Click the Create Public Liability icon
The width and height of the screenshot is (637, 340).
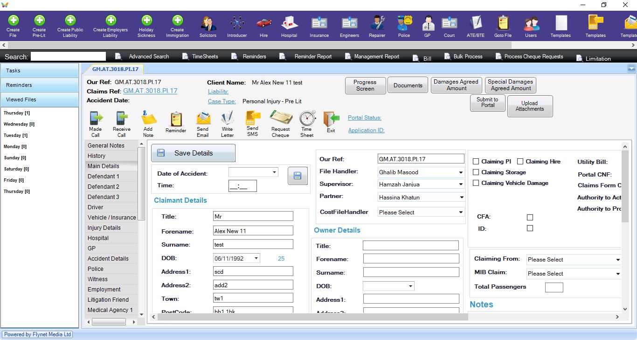pos(70,21)
